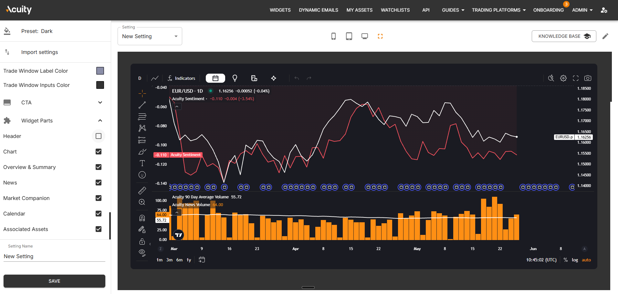Select the text annotation tool
Screen dimensions: 618x294
coord(142,163)
